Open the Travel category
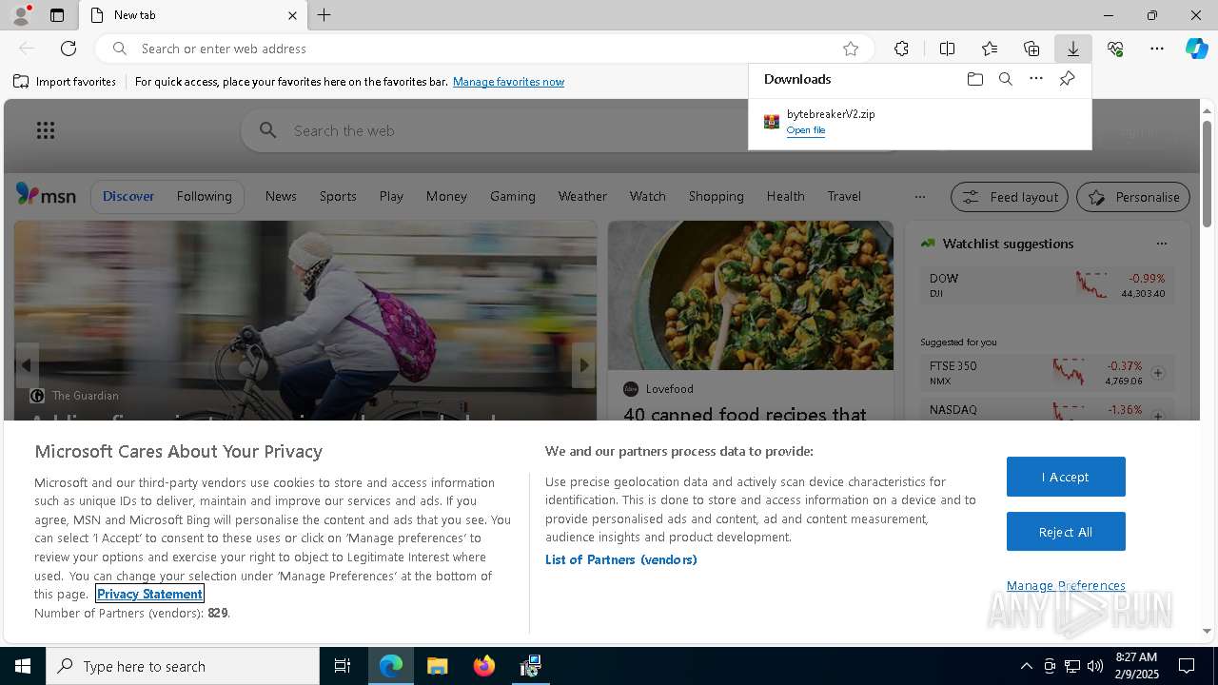1218x685 pixels. point(844,196)
